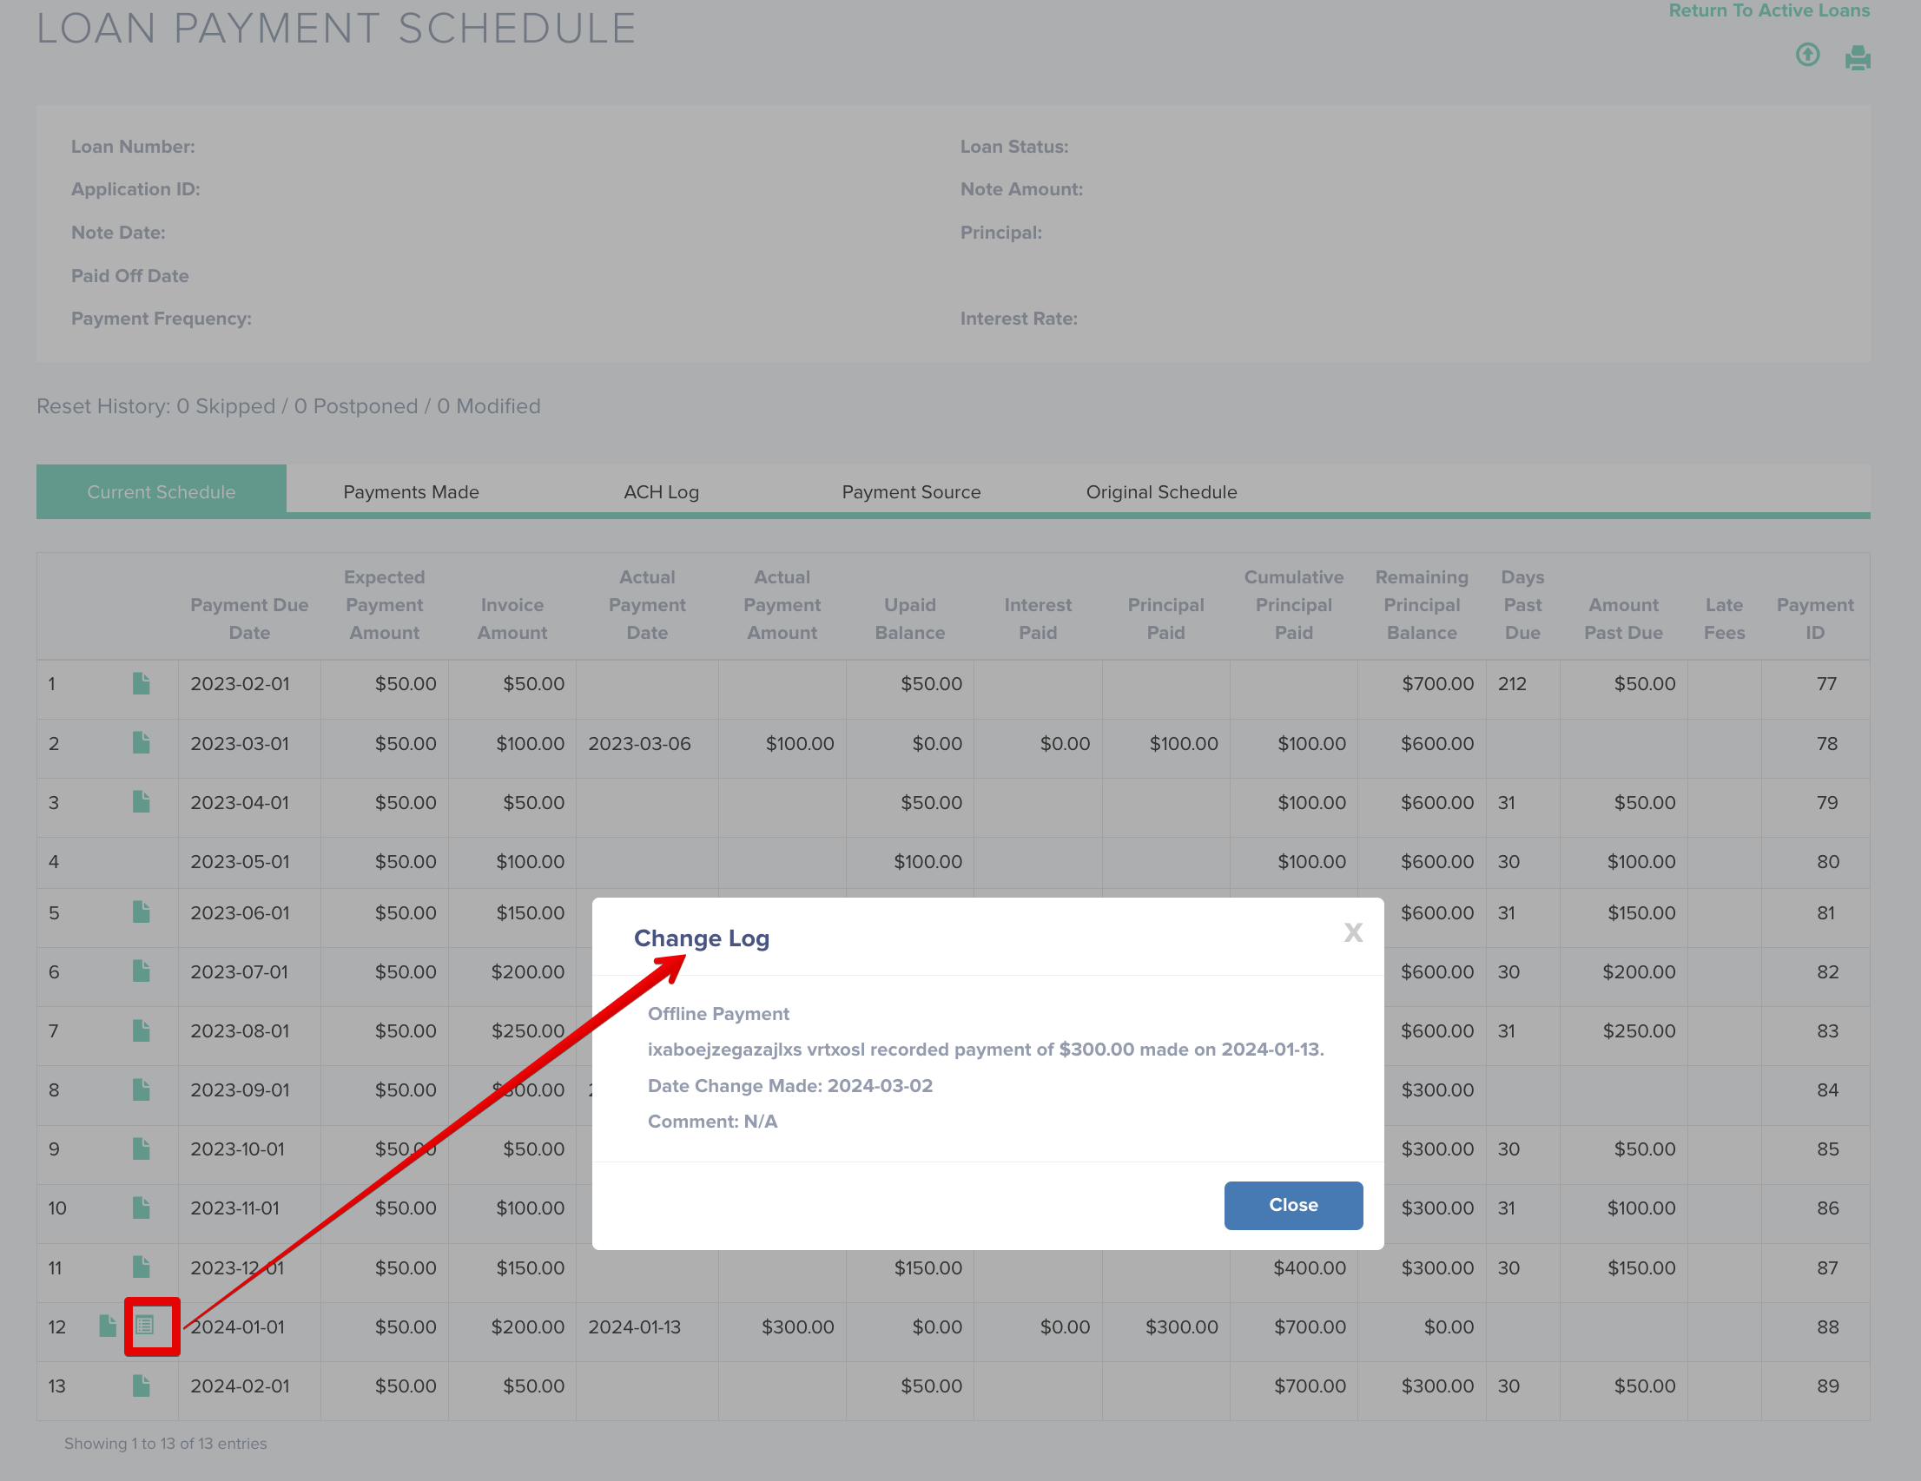This screenshot has width=1921, height=1481.
Task: Open document icon for 2024-02-01 row
Action: click(x=141, y=1386)
